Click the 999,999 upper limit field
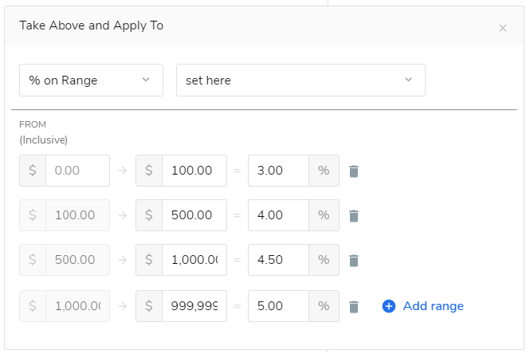The width and height of the screenshot is (530, 354). [194, 306]
